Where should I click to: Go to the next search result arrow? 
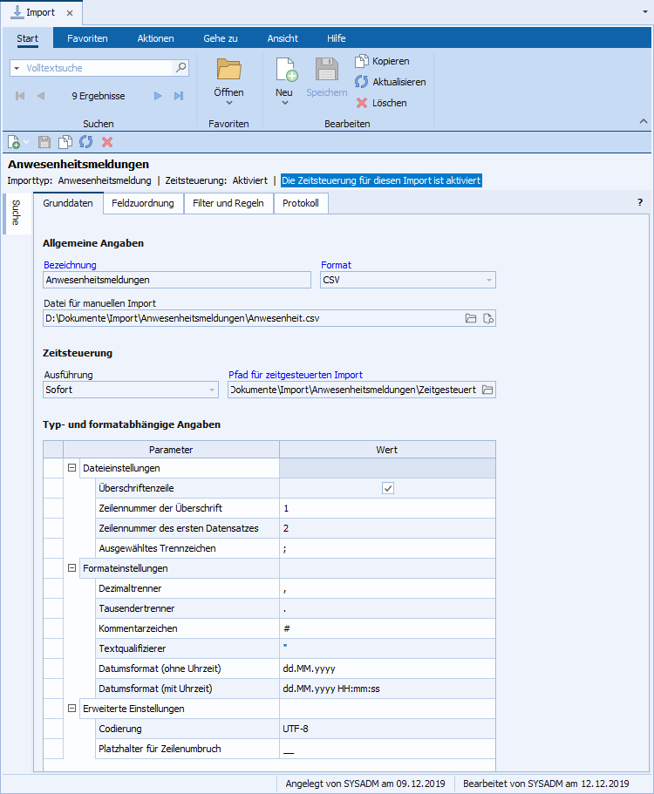(158, 96)
